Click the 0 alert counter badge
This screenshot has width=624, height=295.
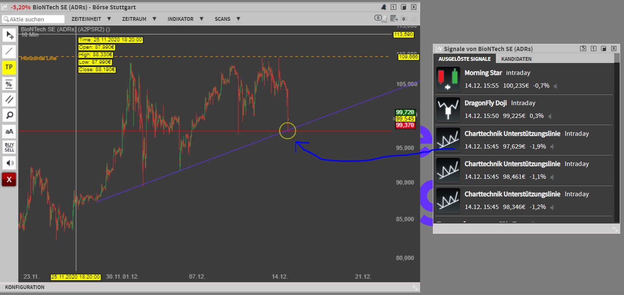coord(378,18)
